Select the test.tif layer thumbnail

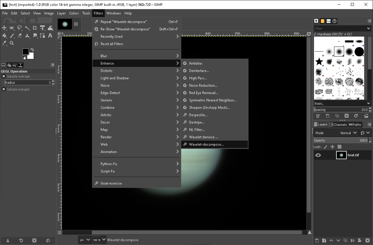click(x=341, y=155)
